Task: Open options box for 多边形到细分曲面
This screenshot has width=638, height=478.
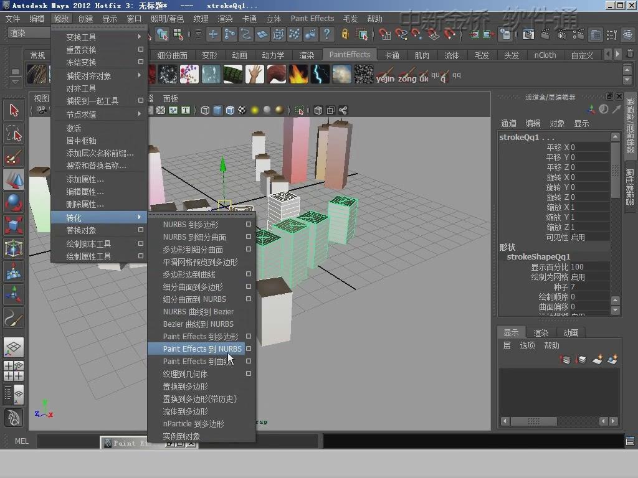Action: pos(248,249)
